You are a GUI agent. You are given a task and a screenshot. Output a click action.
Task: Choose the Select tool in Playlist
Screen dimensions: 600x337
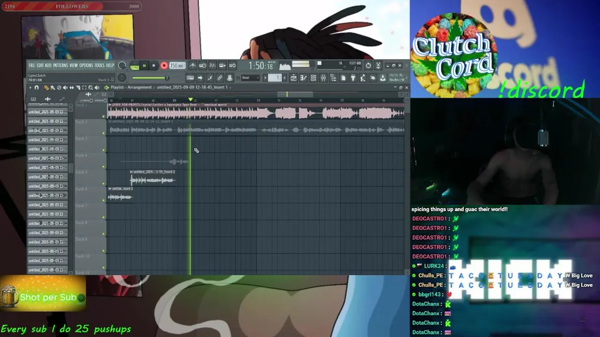click(x=84, y=88)
